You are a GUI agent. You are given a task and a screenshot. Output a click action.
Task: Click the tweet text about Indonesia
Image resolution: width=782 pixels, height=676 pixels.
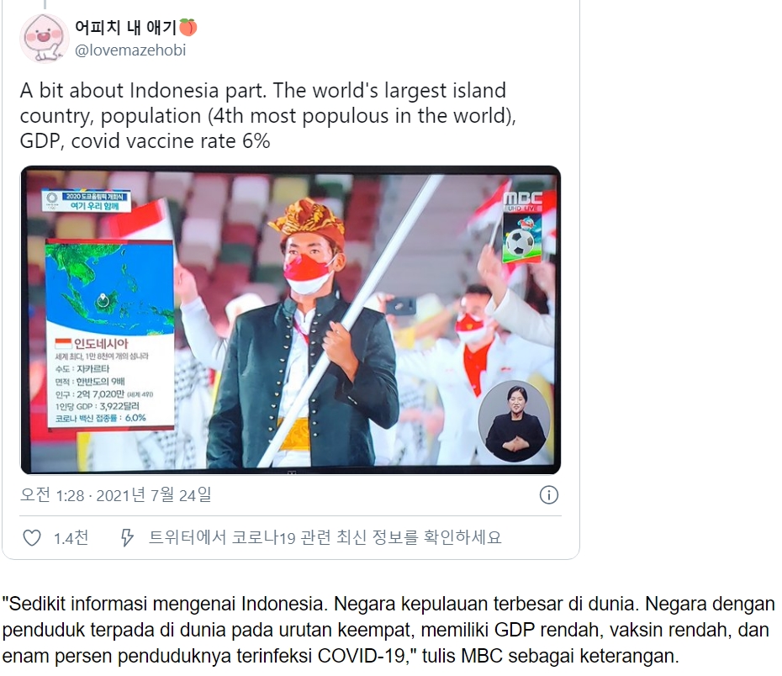pos(268,116)
